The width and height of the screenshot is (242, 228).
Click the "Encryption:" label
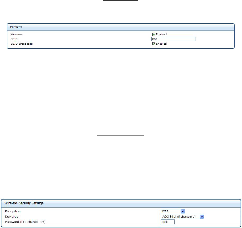pyautogui.click(x=13, y=211)
